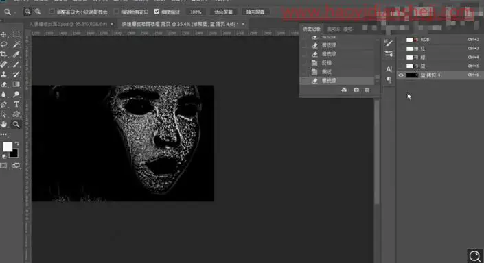The width and height of the screenshot is (484, 263).
Task: Select the Custom Shape tool
Action: [16, 114]
